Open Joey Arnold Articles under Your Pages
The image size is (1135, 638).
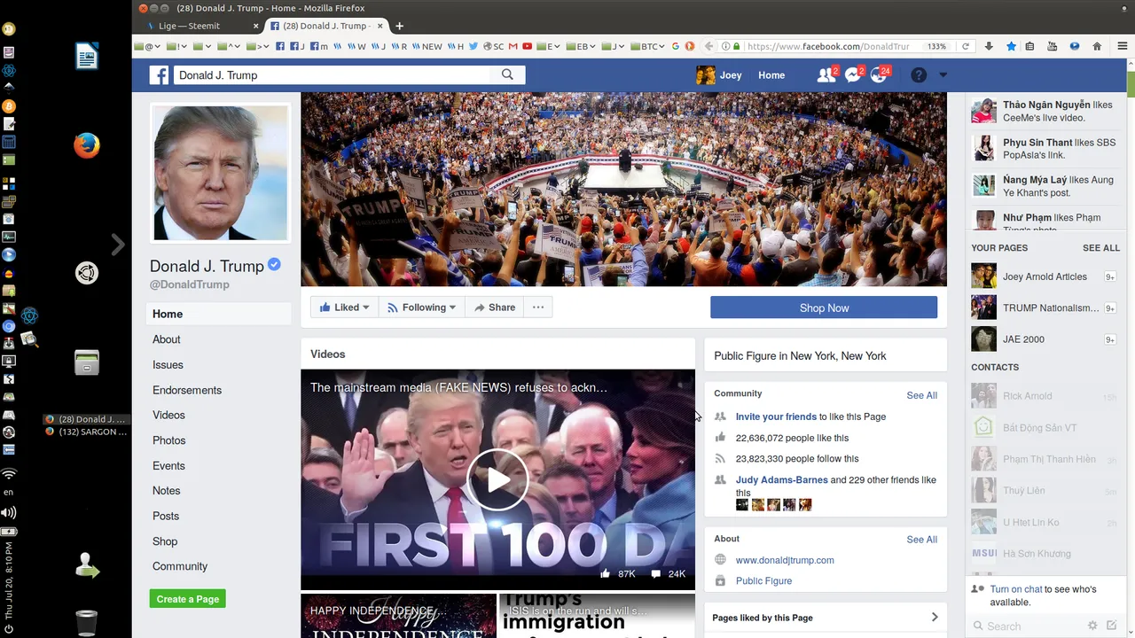pyautogui.click(x=1045, y=276)
